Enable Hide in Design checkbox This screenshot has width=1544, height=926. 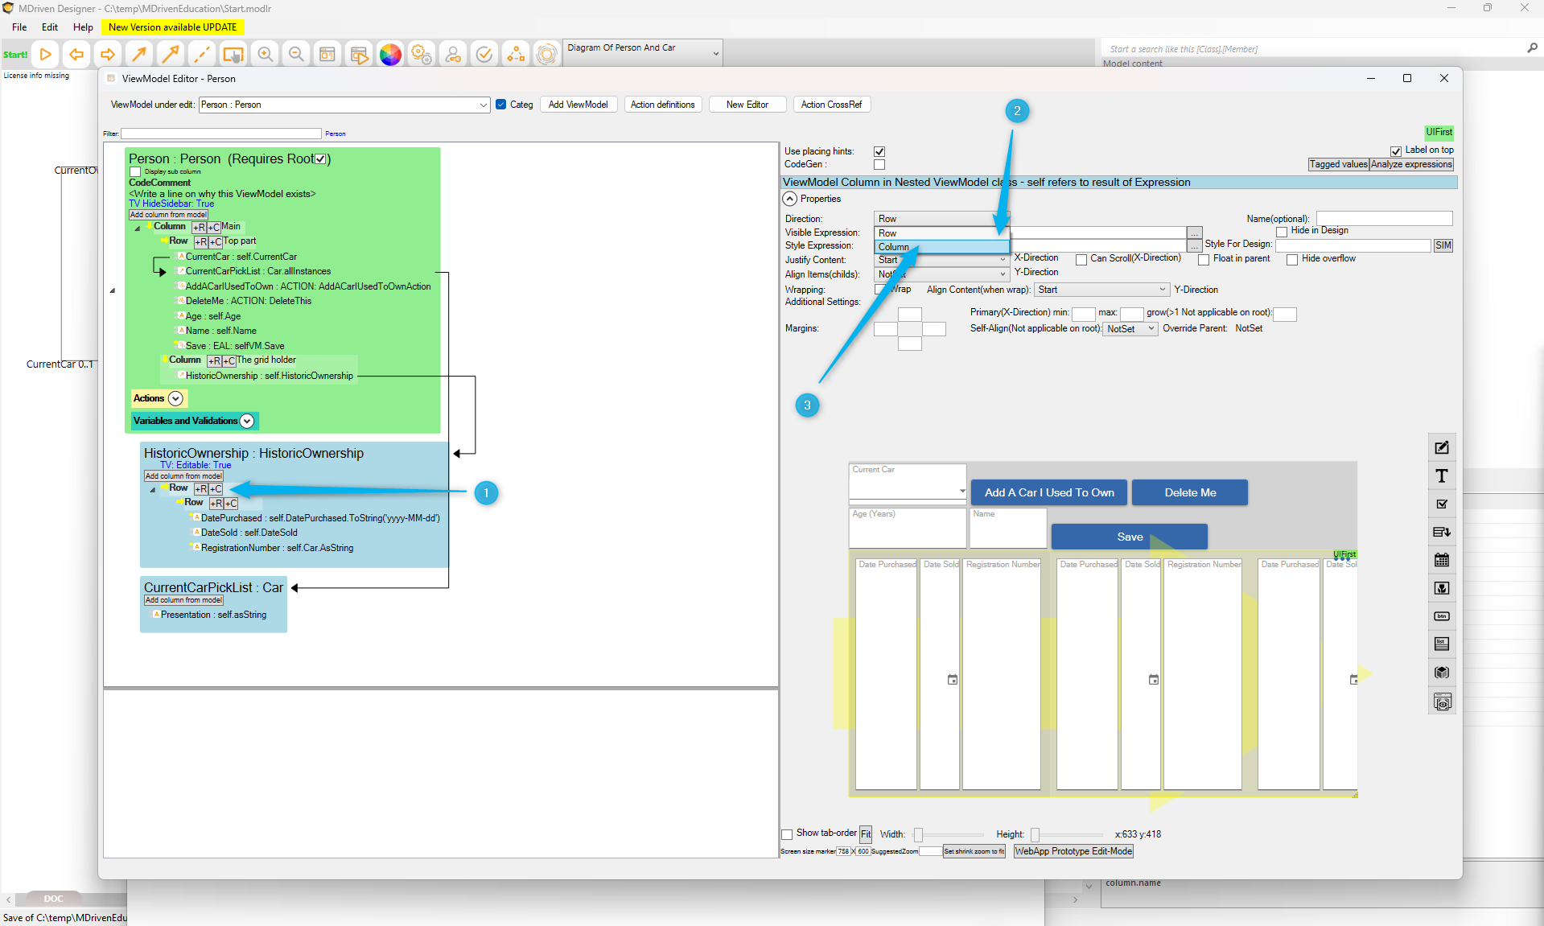[1282, 232]
